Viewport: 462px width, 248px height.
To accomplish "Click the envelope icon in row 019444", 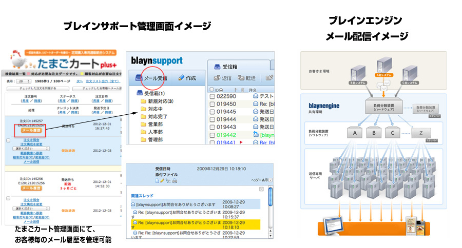I will (256, 119).
